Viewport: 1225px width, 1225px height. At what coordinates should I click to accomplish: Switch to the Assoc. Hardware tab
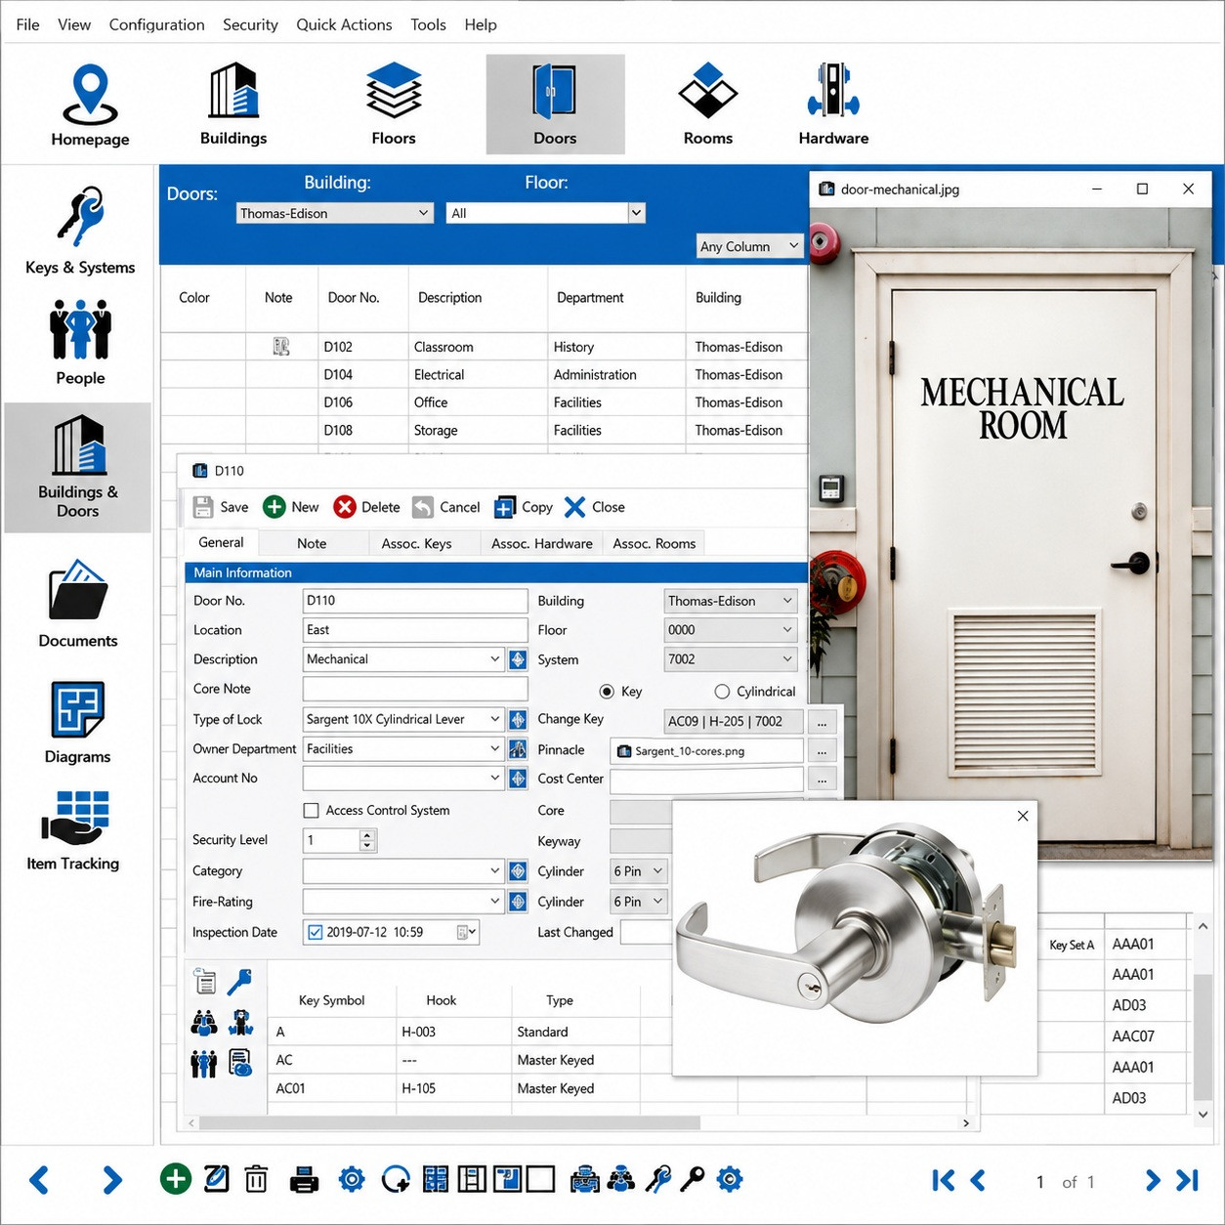(x=542, y=543)
